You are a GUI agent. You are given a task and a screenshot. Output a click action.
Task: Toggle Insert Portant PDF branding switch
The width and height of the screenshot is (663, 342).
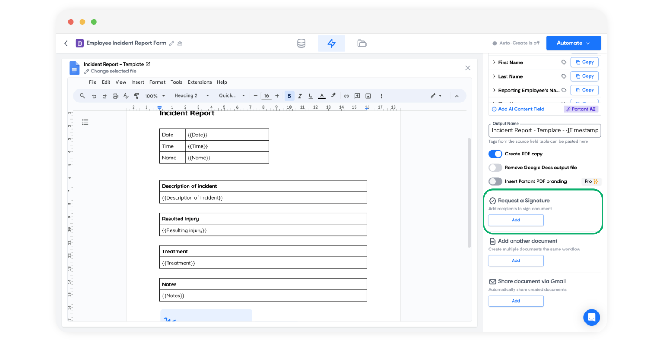pyautogui.click(x=495, y=181)
